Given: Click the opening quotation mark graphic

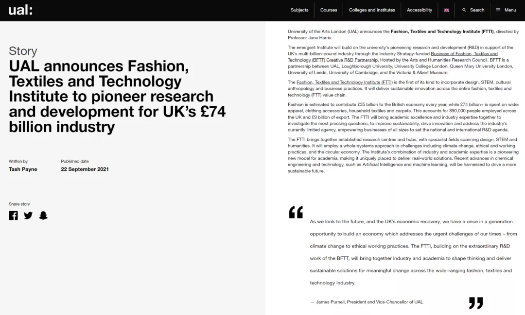Looking at the screenshot, I should pos(296,212).
